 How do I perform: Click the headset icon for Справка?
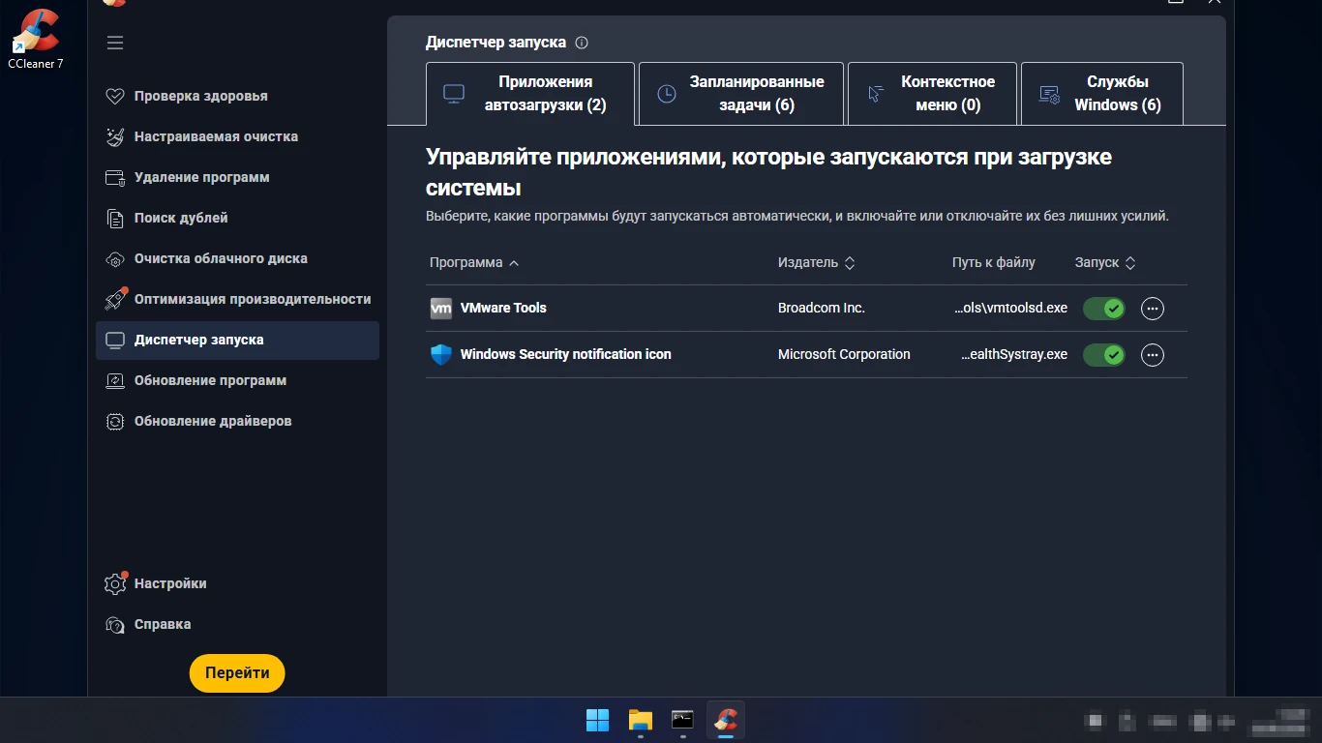[x=115, y=624]
